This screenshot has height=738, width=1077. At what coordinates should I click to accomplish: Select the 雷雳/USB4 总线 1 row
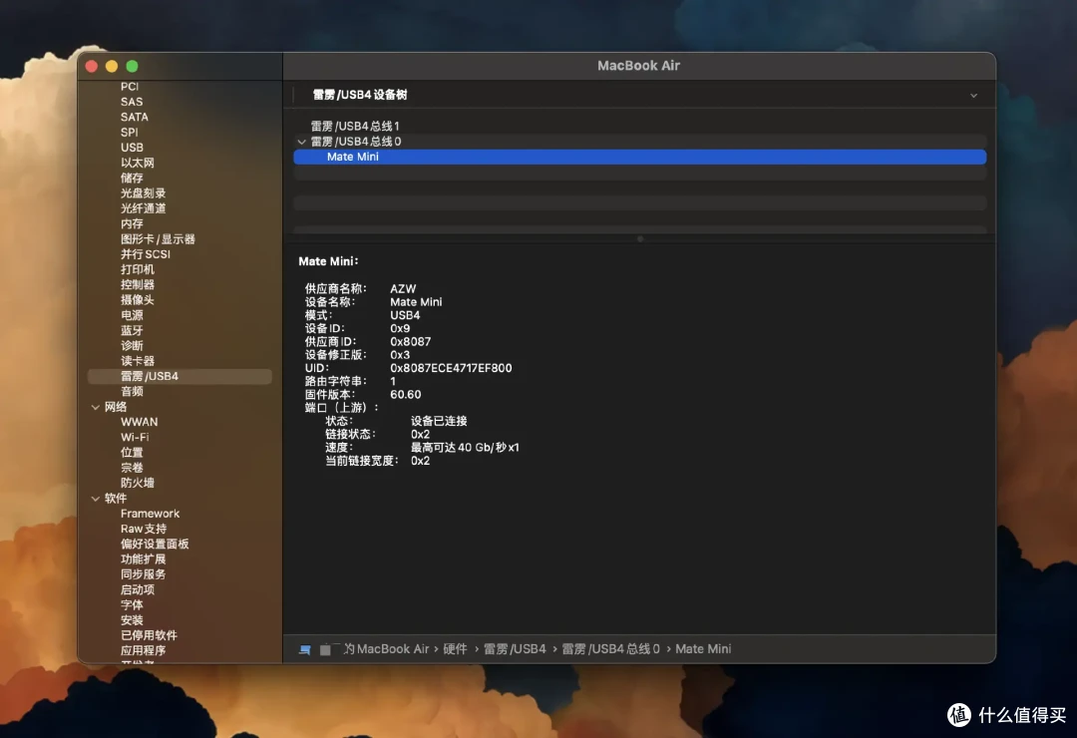639,127
